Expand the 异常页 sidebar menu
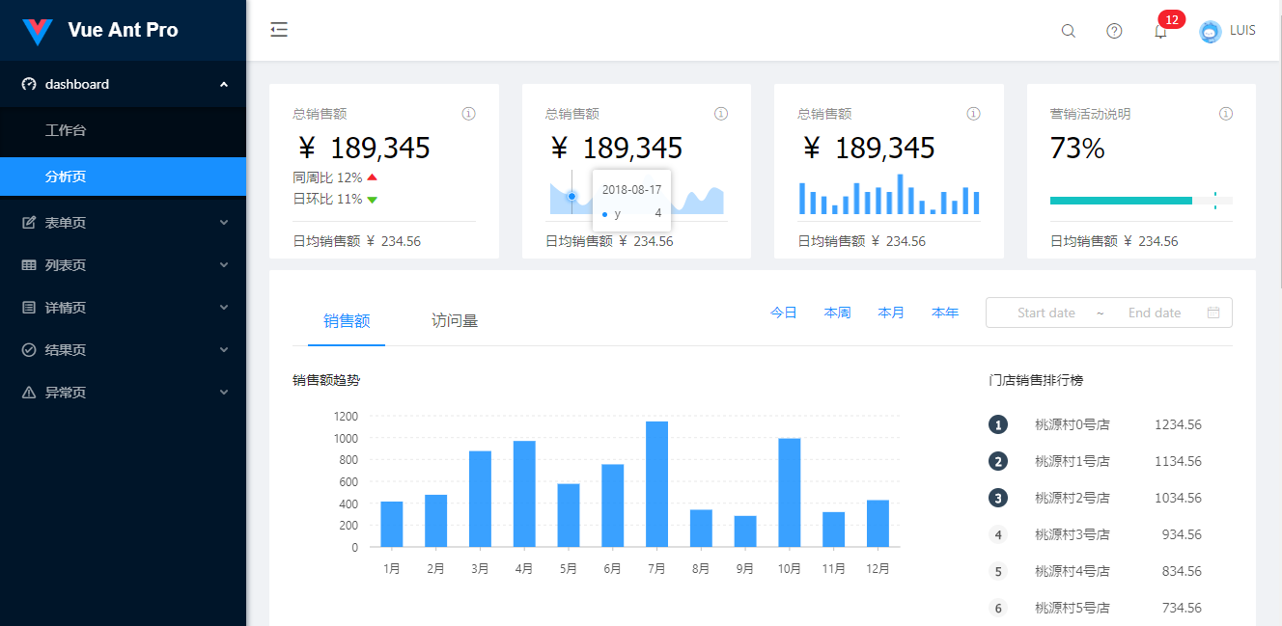The image size is (1282, 626). [x=123, y=393]
